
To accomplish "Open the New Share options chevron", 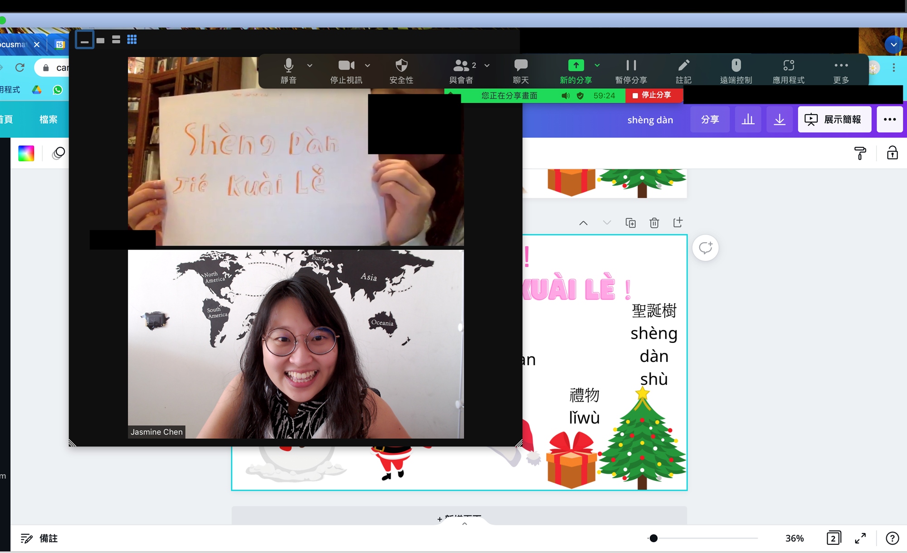I will coord(597,66).
